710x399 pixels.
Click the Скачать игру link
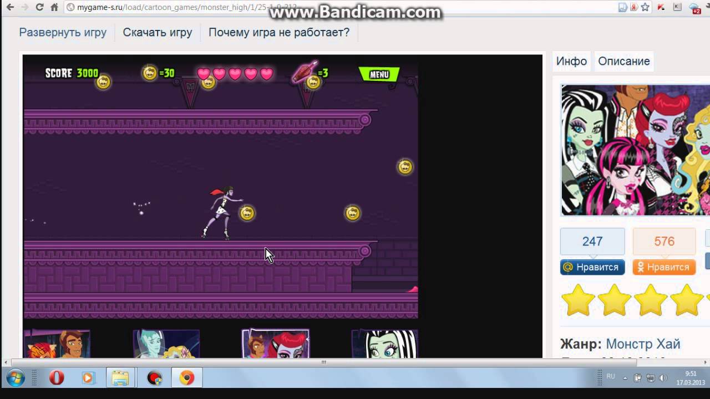[x=158, y=32]
